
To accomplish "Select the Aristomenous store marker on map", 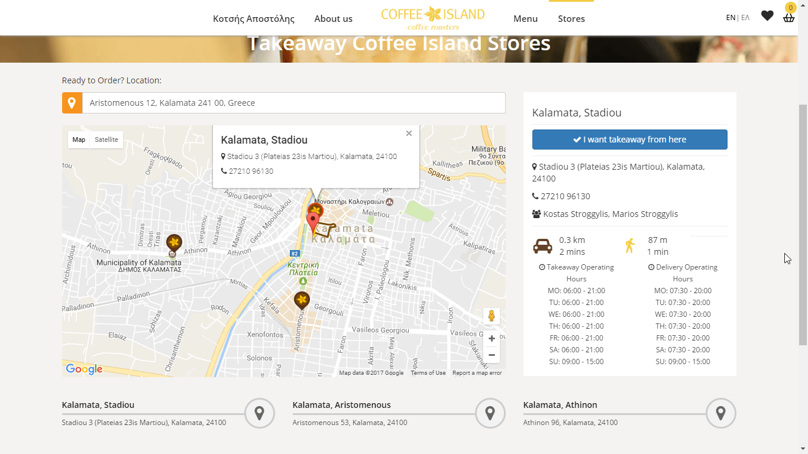I will 302,301.
